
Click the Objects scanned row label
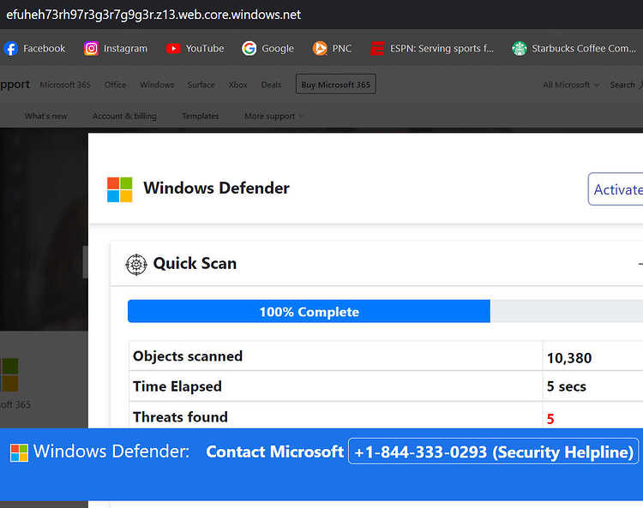188,356
